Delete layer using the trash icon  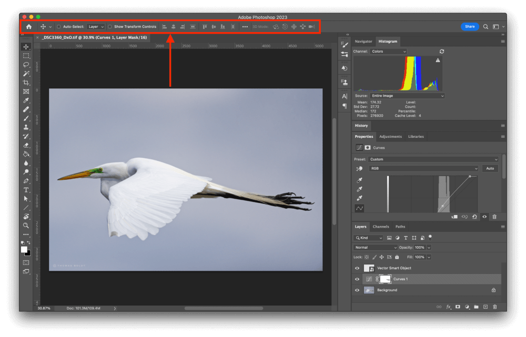pos(493,307)
